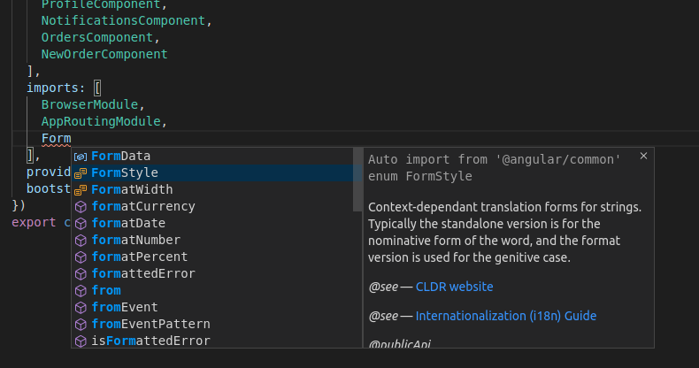Image resolution: width=699 pixels, height=368 pixels.
Task: Click the cube icon beside formatDate
Action: 81,223
